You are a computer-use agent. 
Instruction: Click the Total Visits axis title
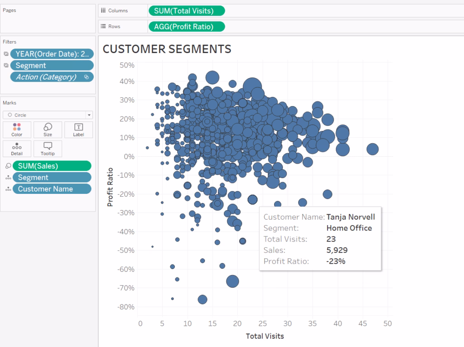click(x=265, y=336)
